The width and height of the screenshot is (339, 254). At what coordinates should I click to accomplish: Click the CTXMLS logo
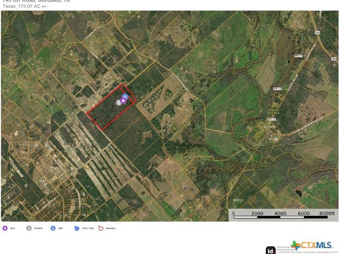(311, 245)
